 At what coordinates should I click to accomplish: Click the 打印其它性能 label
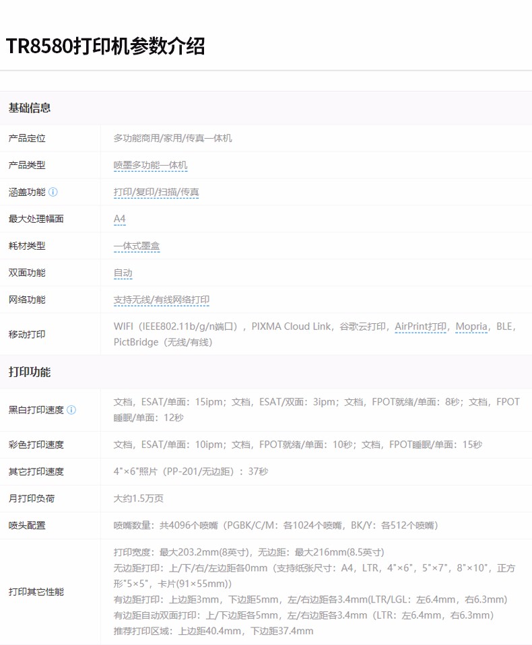[36, 592]
